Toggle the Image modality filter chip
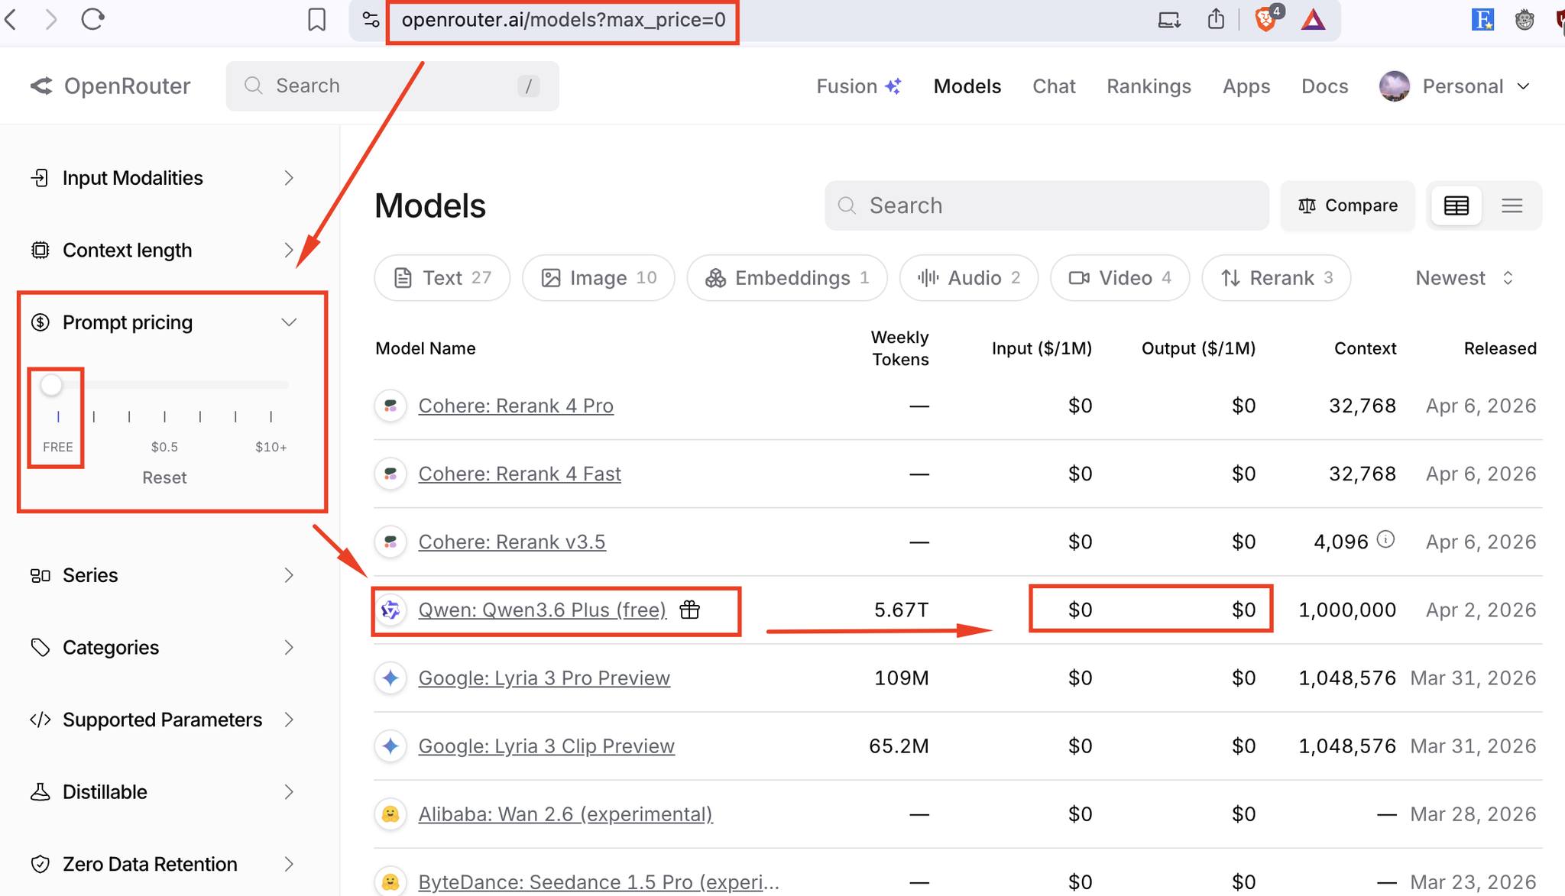Image resolution: width=1565 pixels, height=896 pixels. 598,278
